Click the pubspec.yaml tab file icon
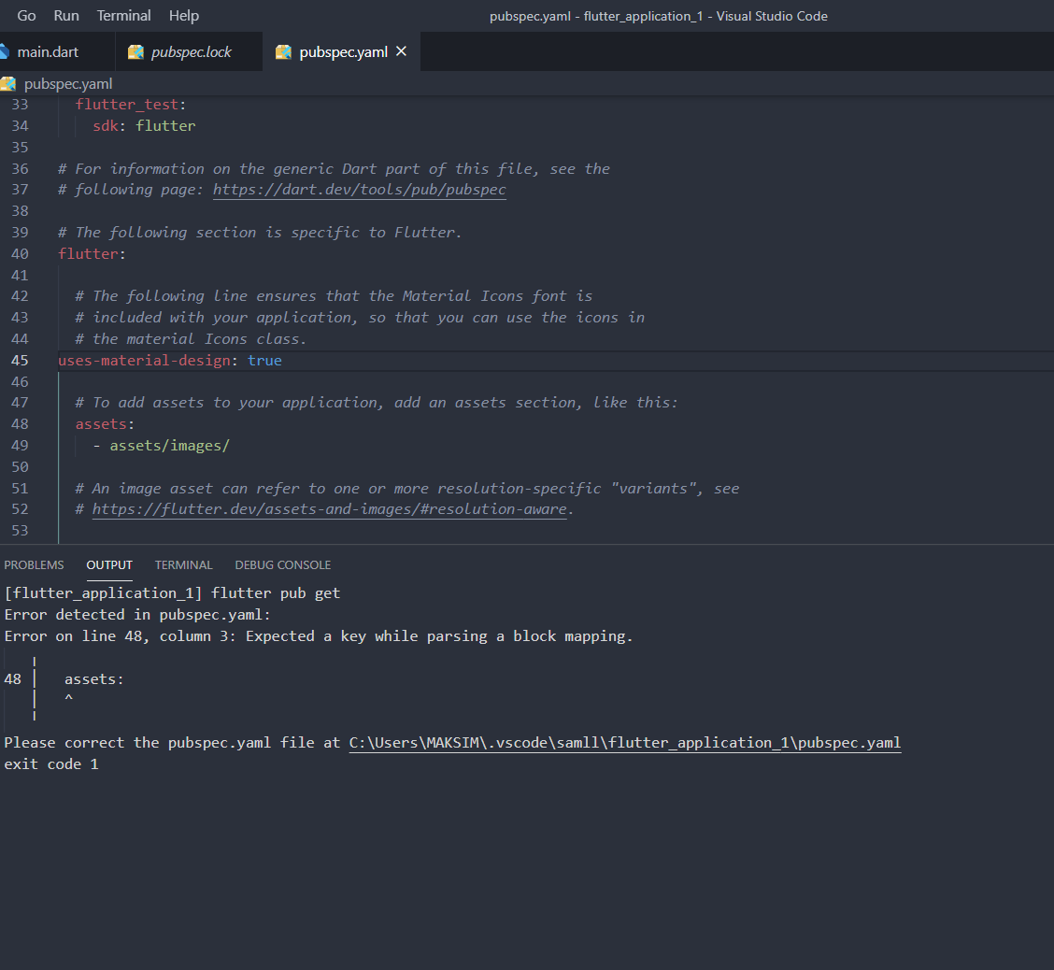The width and height of the screenshot is (1054, 970). (x=284, y=51)
